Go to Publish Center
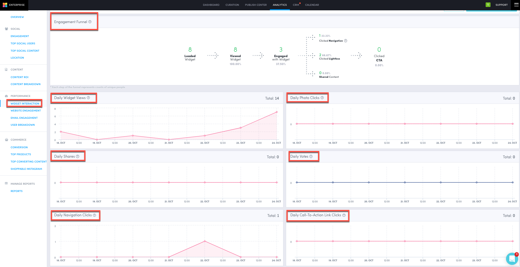Image resolution: width=520 pixels, height=267 pixels. (x=256, y=5)
